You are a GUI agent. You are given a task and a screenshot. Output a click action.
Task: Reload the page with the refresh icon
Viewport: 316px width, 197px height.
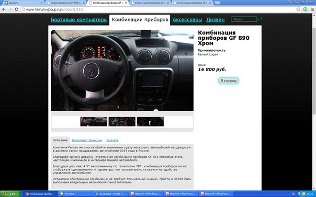(17, 9)
